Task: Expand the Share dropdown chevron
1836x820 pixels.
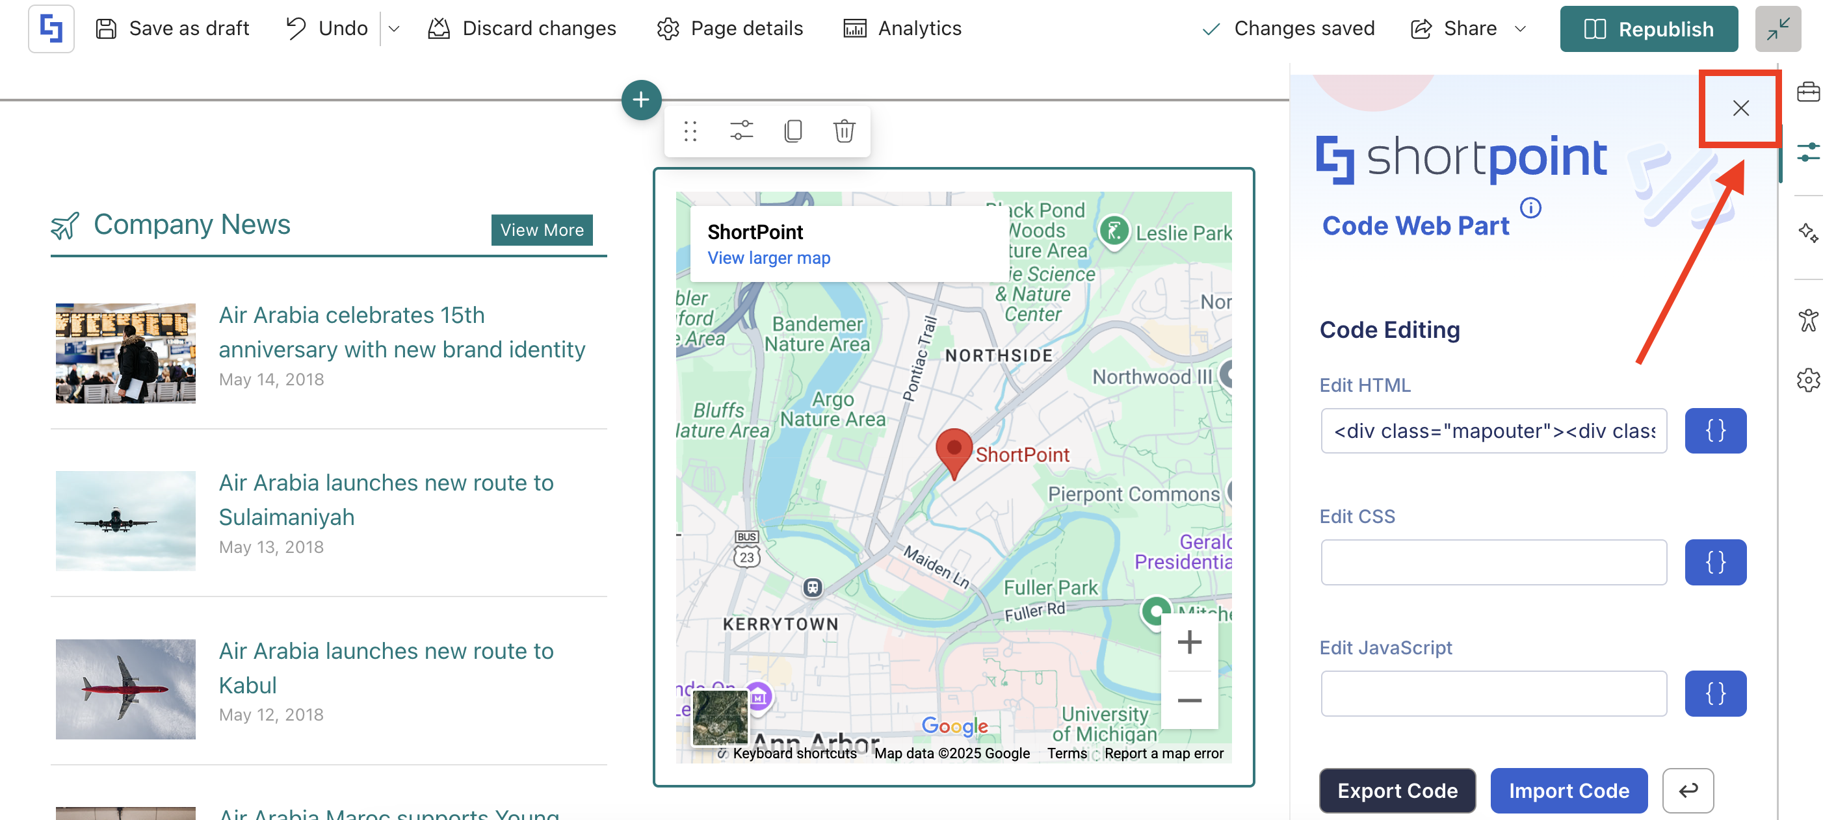Action: click(1520, 29)
